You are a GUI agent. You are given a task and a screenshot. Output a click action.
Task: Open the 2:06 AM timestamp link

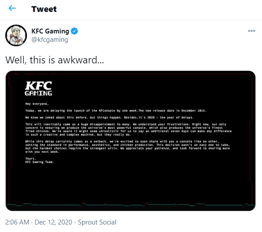[17, 222]
